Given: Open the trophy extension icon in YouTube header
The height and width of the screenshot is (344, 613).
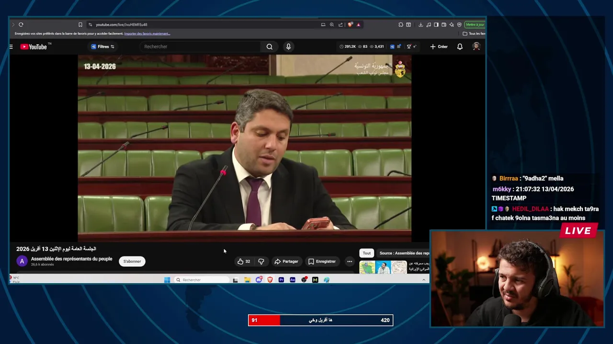Looking at the screenshot, I should click(x=409, y=46).
